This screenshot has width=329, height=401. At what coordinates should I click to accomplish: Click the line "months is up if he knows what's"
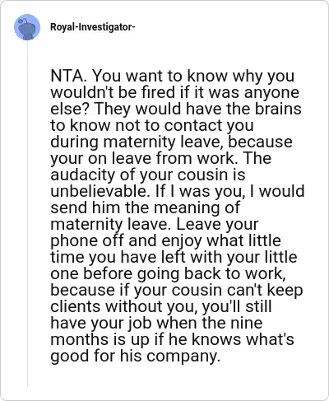coord(172,339)
